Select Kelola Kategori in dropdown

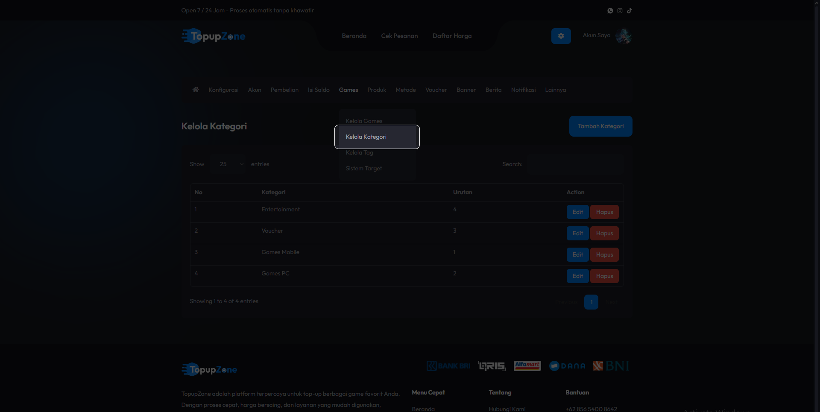378,137
